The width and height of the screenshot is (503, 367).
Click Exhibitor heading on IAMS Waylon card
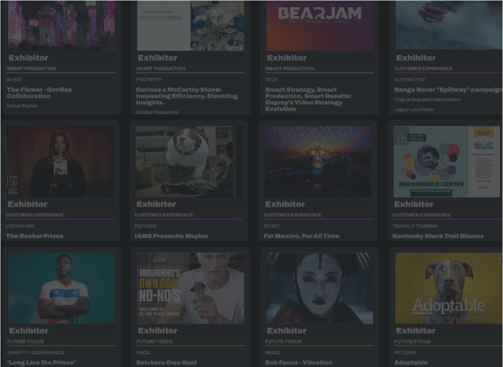[x=156, y=204]
